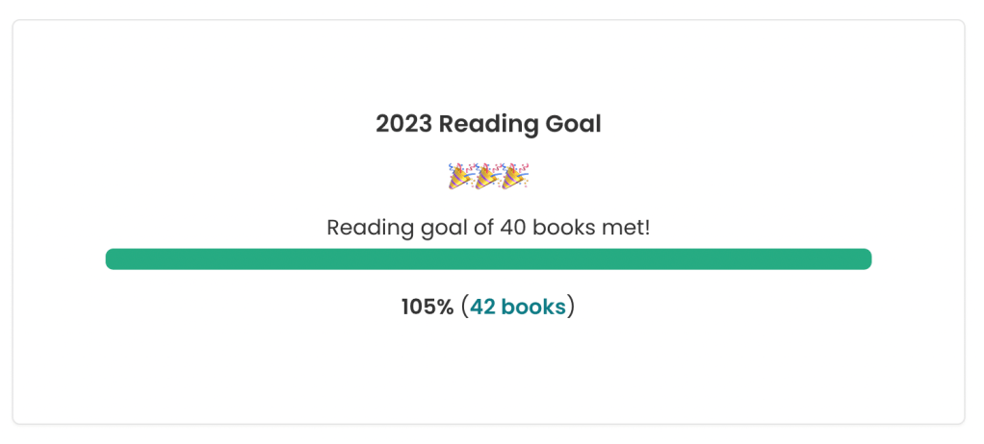Click the left end of the progress bar
984x444 pixels.
pyautogui.click(x=114, y=259)
